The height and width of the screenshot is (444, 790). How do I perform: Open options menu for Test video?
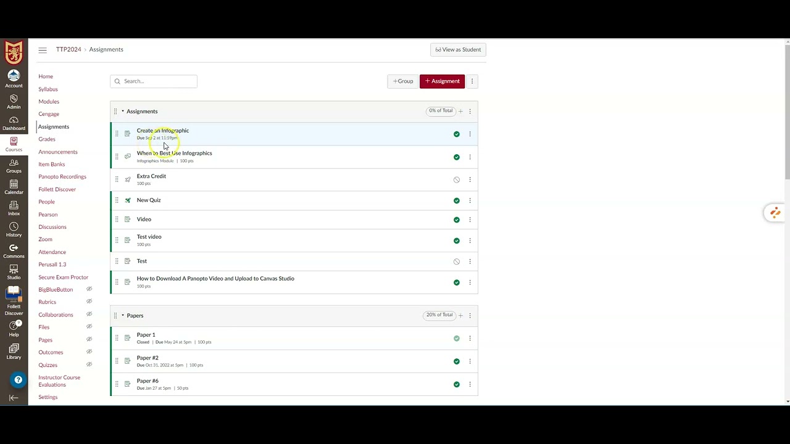point(470,240)
